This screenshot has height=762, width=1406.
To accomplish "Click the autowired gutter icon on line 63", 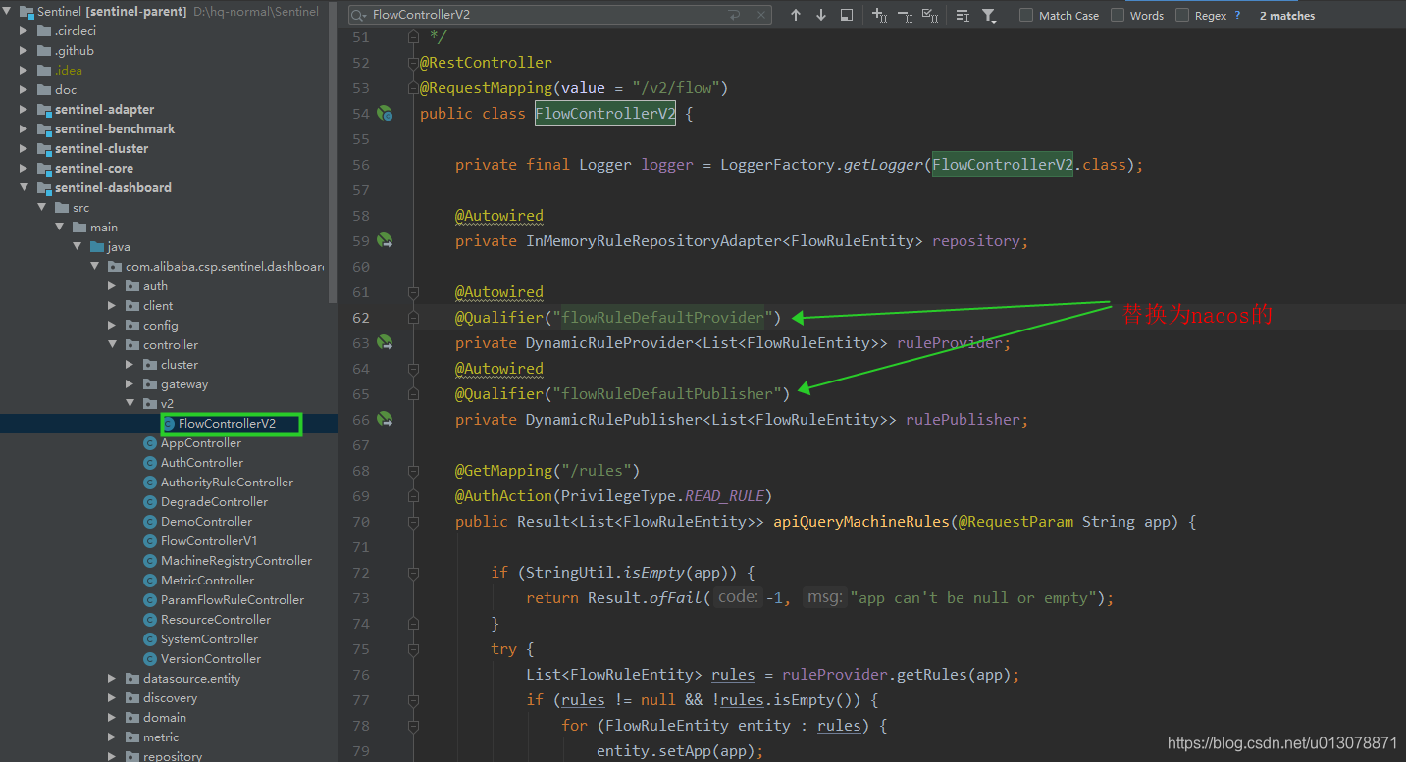I will (x=386, y=343).
